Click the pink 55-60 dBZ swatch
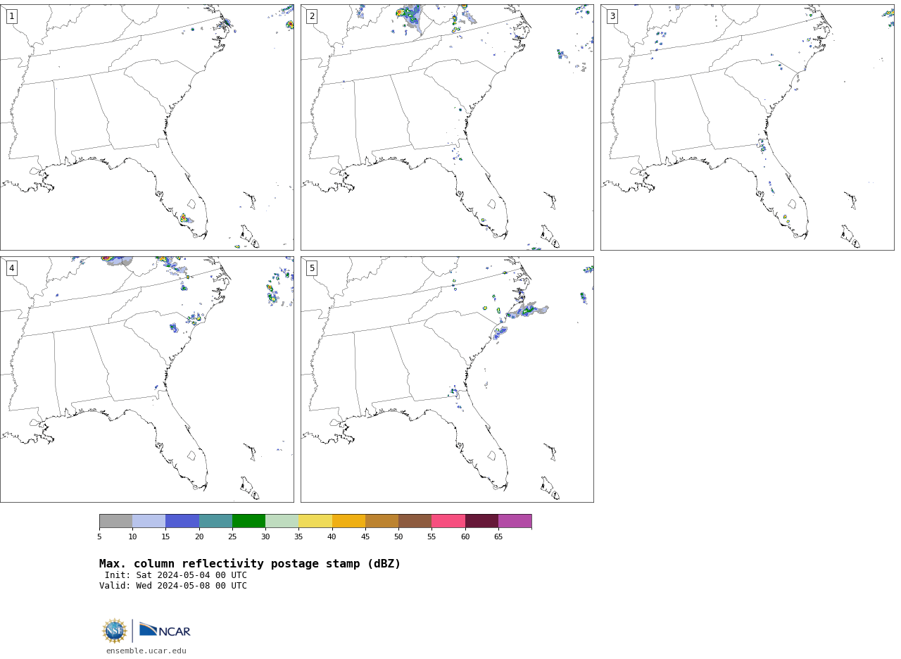The height and width of the screenshot is (659, 901). (448, 521)
